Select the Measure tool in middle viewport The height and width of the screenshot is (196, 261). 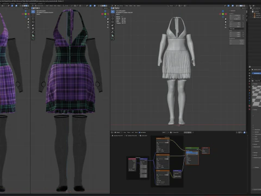click(33, 35)
